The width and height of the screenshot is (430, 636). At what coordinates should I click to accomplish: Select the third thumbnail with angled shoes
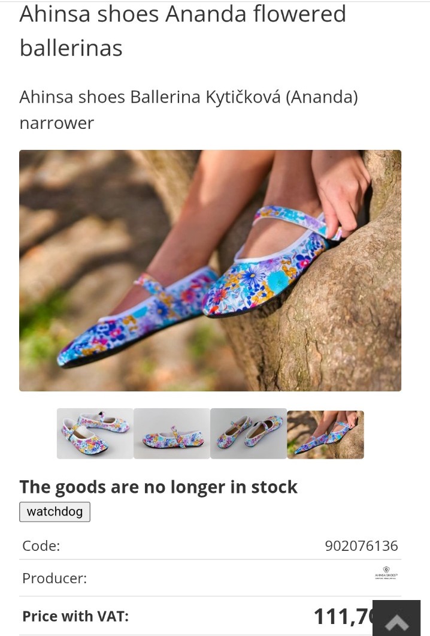[249, 433]
